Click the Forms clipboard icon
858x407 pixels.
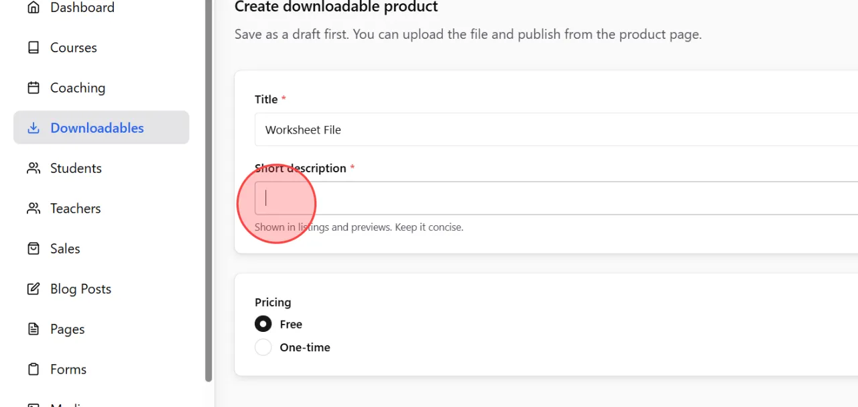(x=33, y=369)
